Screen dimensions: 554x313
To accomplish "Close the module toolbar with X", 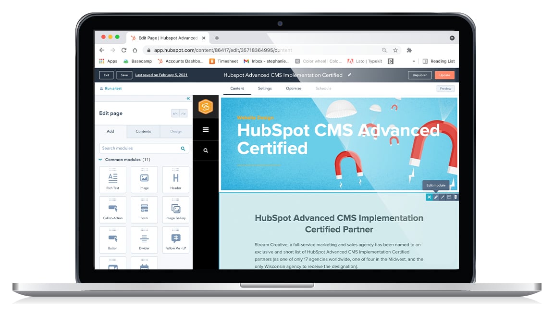I will click(429, 197).
